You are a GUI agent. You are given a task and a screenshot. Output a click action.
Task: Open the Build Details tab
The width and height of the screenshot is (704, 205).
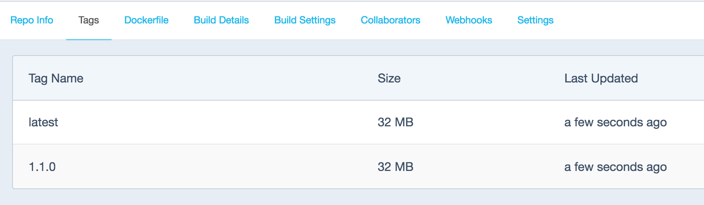221,20
